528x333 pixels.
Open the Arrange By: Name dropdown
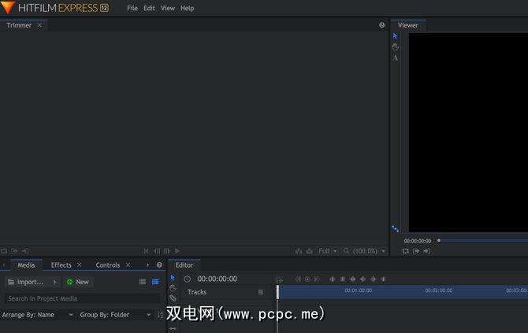click(37, 315)
